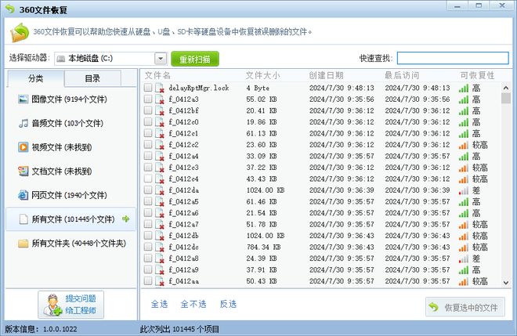Click the audio files music note icon
517x336 pixels.
[x=23, y=124]
